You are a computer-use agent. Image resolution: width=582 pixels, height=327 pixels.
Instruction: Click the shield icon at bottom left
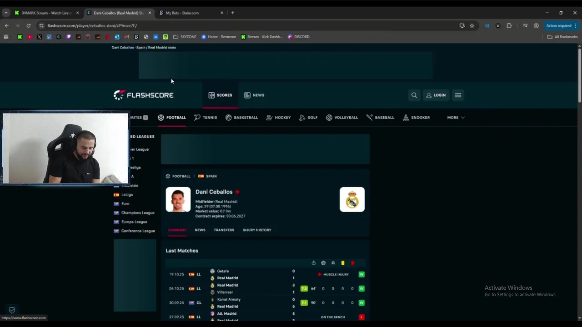tap(12, 310)
